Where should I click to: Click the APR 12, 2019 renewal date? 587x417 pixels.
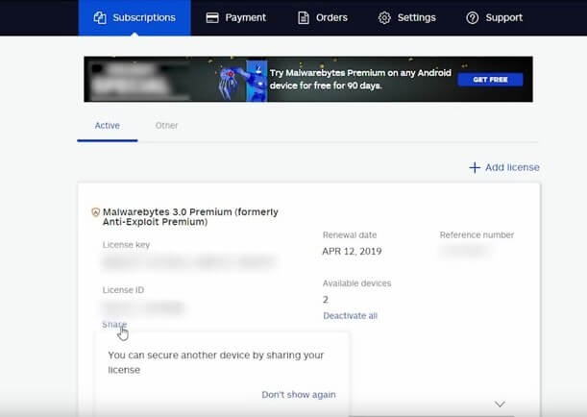click(352, 251)
